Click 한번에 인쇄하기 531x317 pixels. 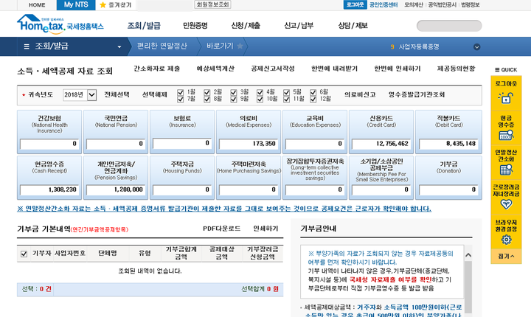[398, 69]
